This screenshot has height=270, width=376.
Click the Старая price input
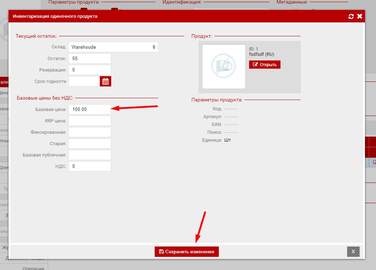89,144
